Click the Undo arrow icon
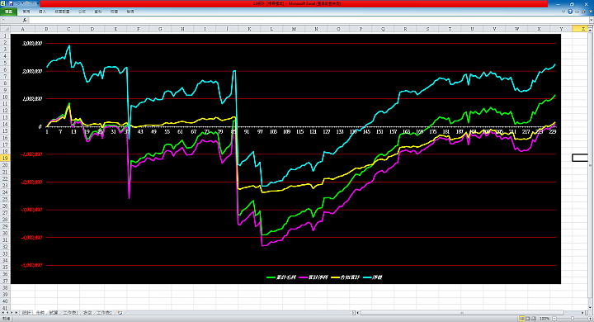 point(18,3)
